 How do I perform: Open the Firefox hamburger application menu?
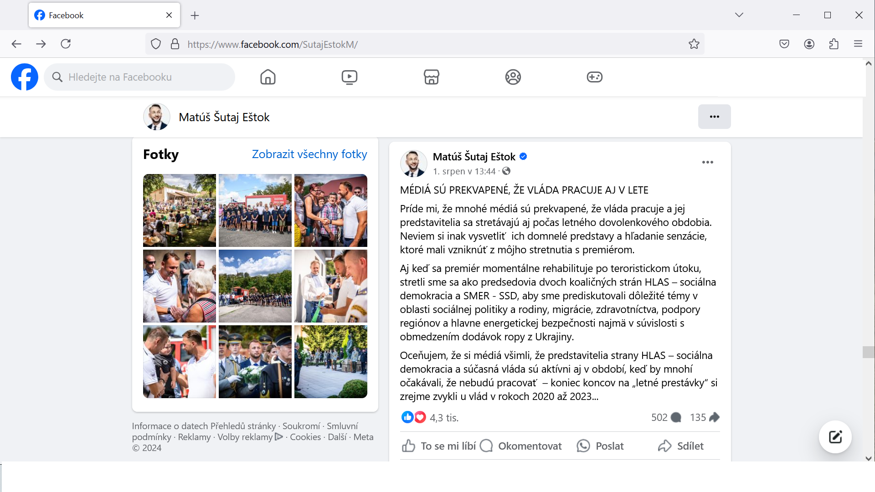(858, 44)
